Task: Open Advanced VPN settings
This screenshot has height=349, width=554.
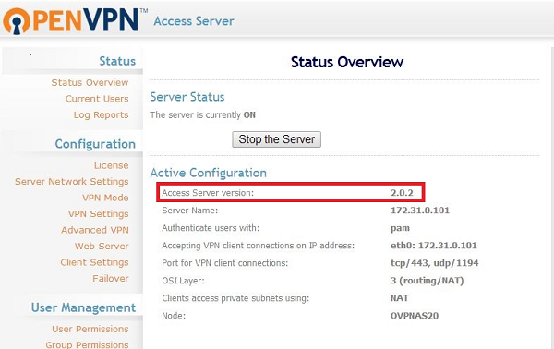Action: pos(95,230)
